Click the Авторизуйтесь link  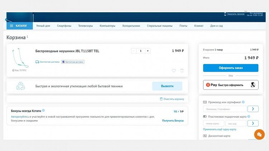tap(20, 117)
